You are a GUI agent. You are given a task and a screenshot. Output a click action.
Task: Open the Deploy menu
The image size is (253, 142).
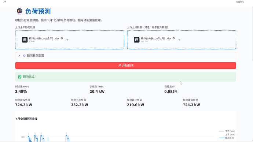click(240, 2)
